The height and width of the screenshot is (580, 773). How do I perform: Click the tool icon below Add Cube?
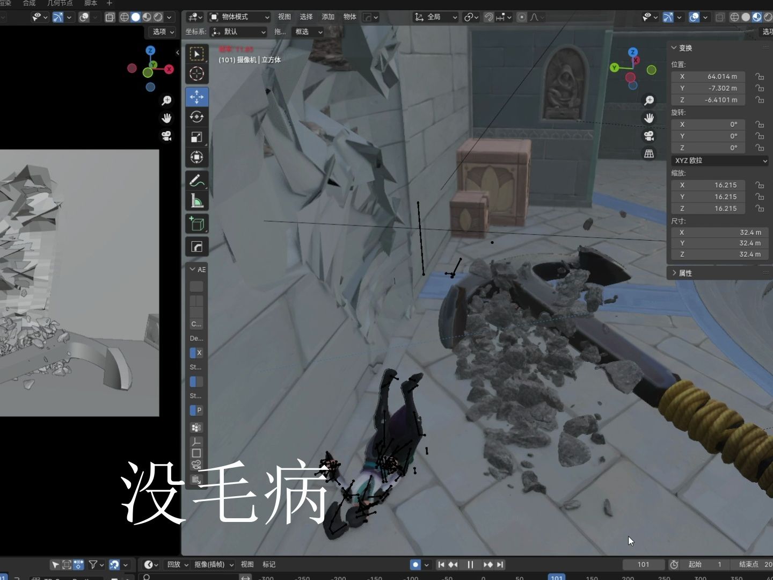point(196,247)
